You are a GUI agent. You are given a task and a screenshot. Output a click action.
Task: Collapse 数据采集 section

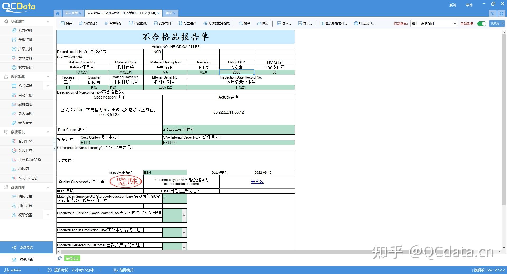tap(48, 77)
